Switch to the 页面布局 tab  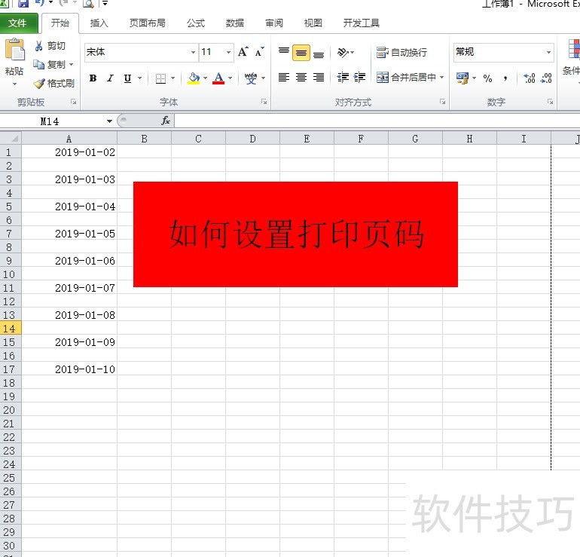[147, 23]
